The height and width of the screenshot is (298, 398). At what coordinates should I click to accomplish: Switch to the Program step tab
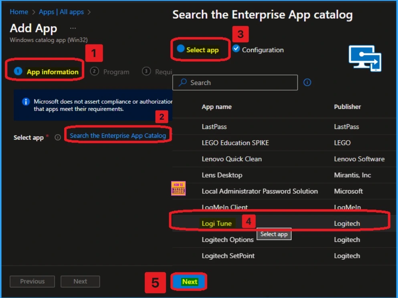point(110,72)
